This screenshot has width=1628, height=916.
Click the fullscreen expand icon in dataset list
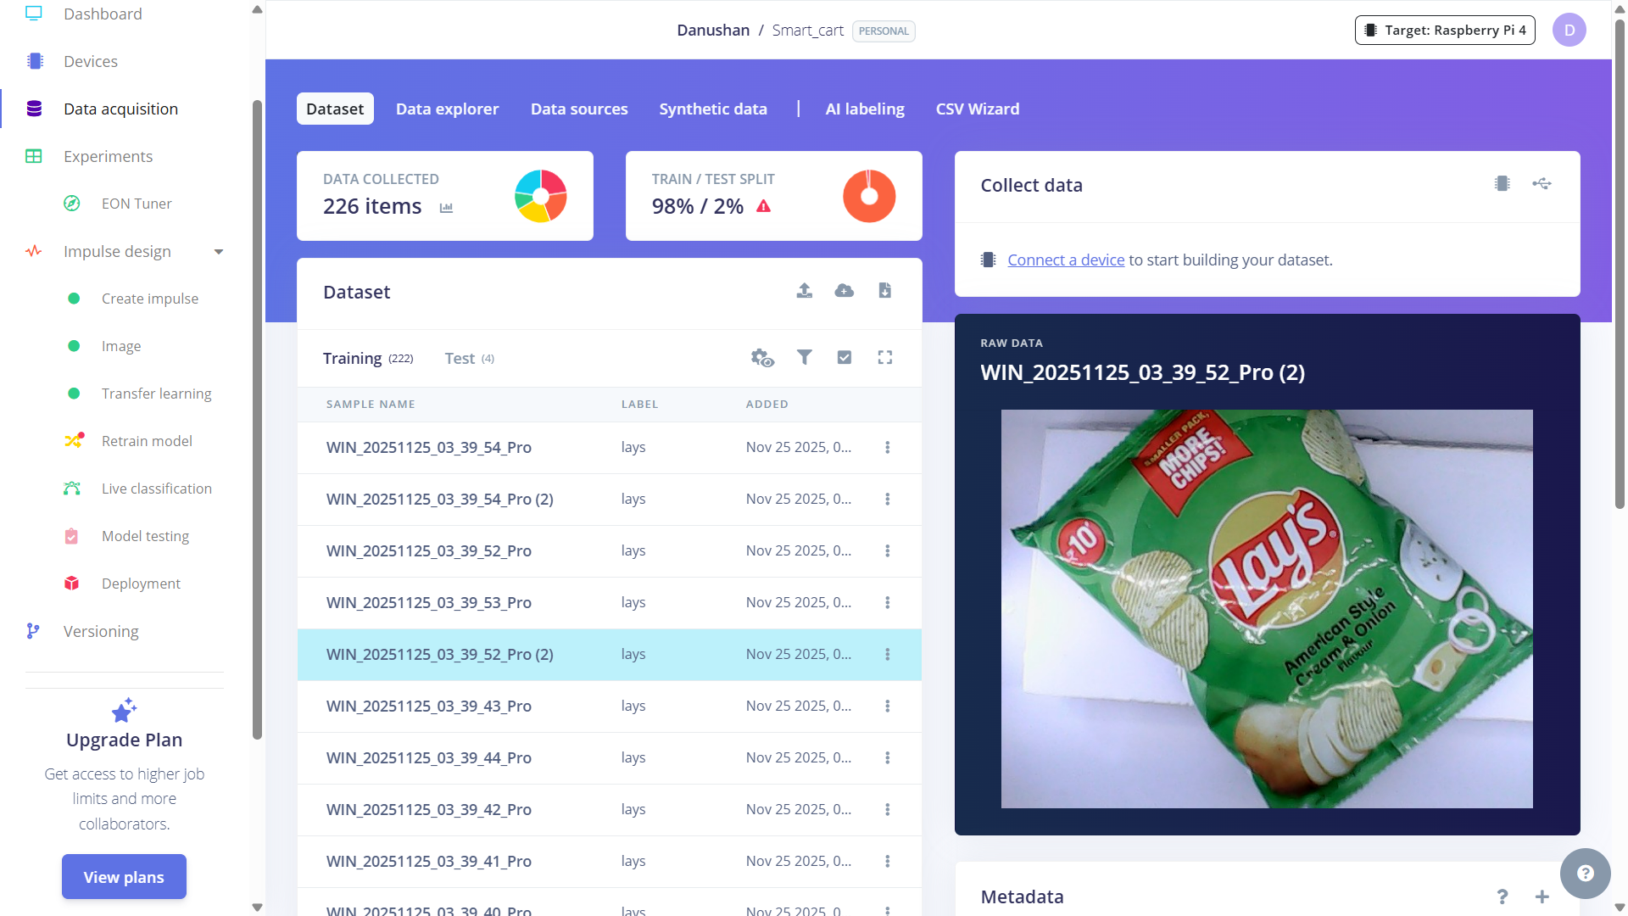pyautogui.click(x=884, y=358)
